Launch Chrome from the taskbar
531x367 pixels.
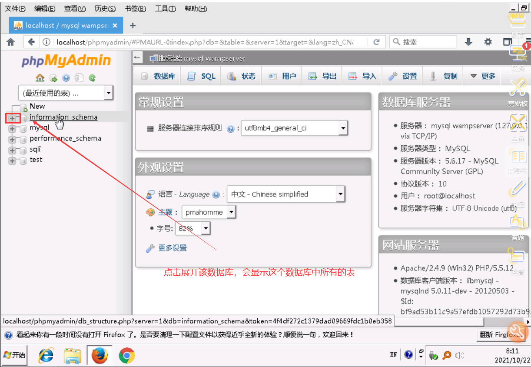(x=126, y=356)
